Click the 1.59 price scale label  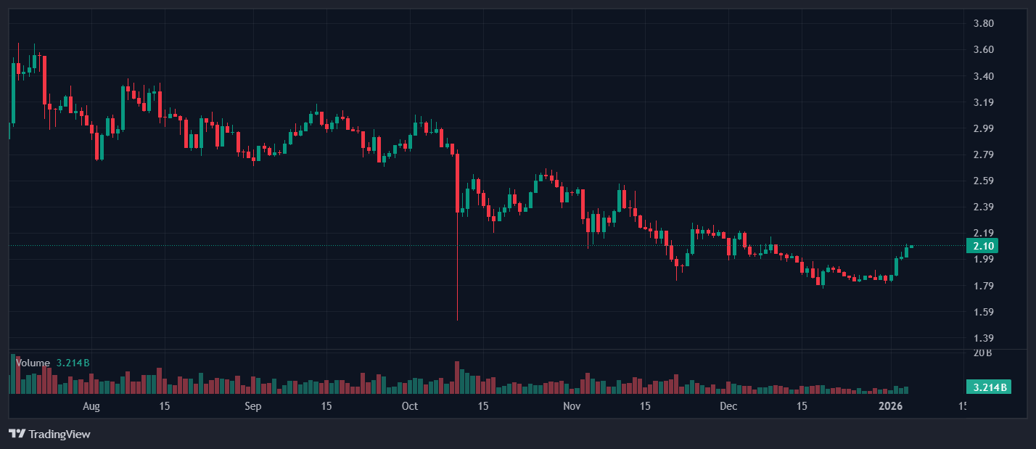tap(983, 312)
